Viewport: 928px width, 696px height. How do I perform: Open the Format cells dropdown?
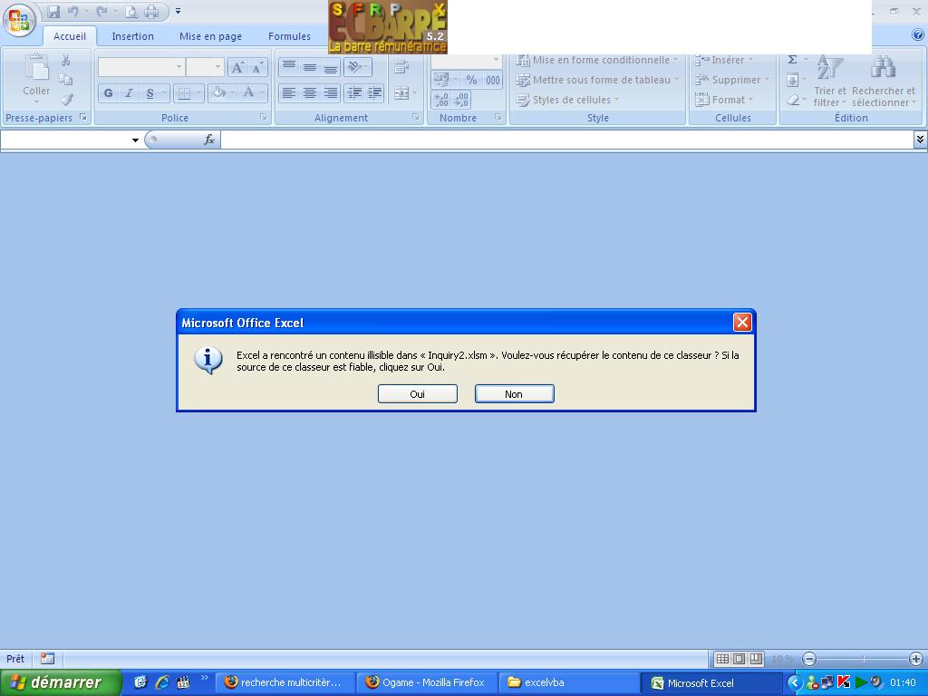click(x=724, y=100)
